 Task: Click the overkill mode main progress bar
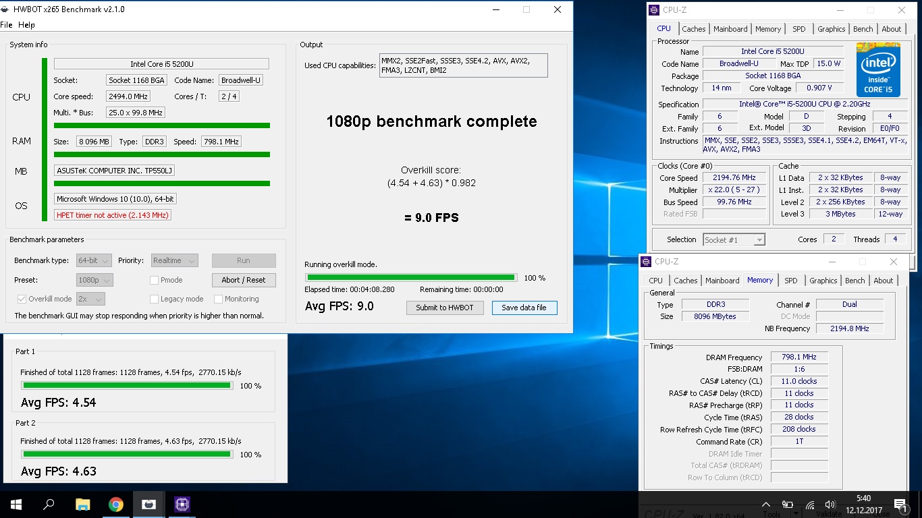(x=411, y=277)
